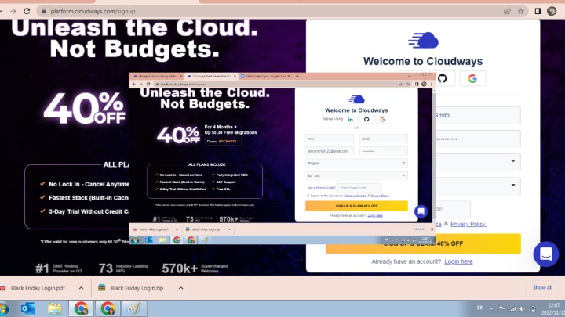Expand the second dropdown on the large background form

(513, 185)
